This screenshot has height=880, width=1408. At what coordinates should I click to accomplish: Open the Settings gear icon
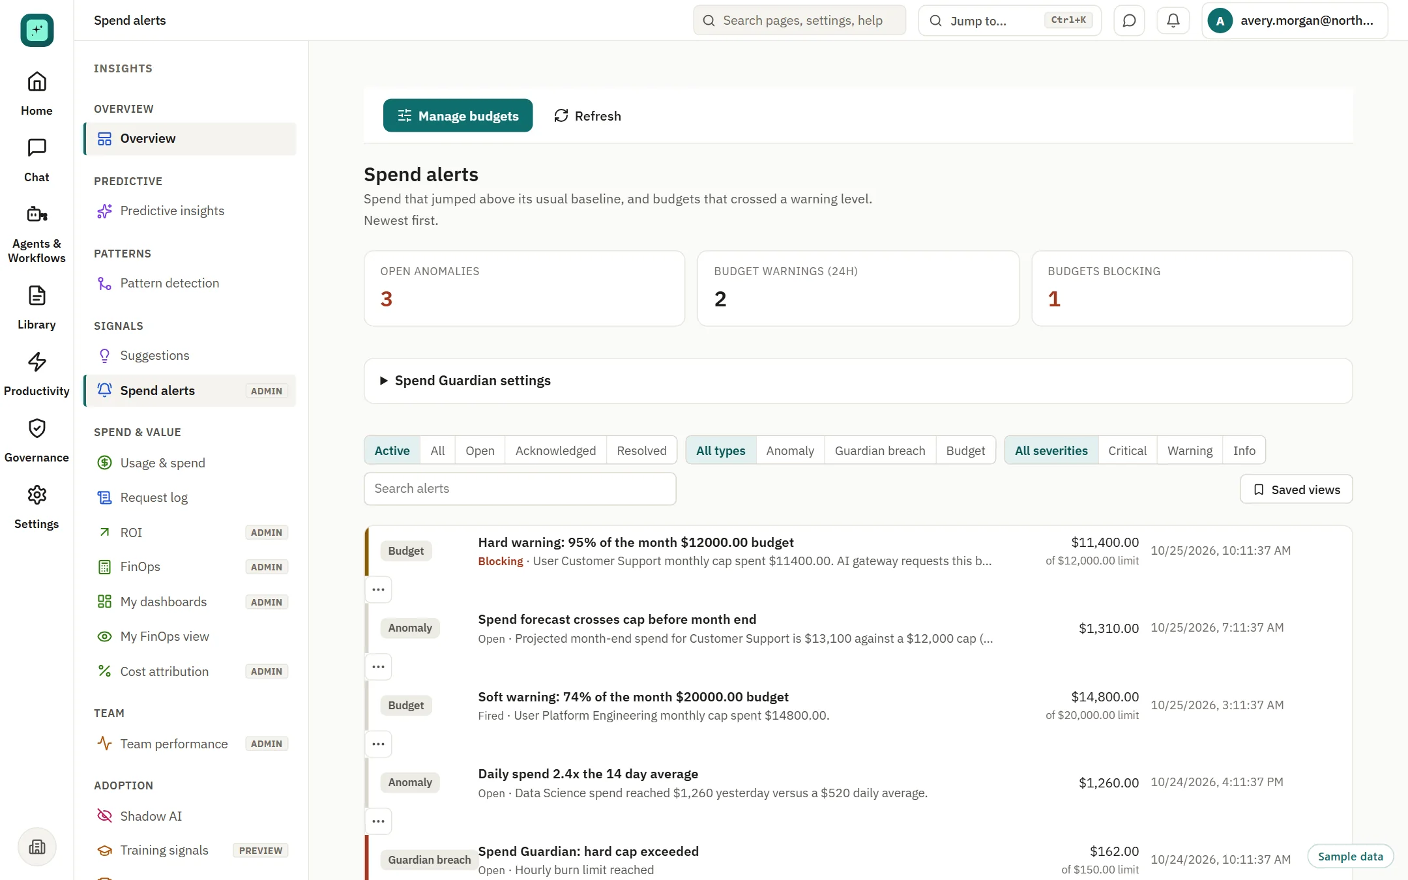pyautogui.click(x=37, y=495)
